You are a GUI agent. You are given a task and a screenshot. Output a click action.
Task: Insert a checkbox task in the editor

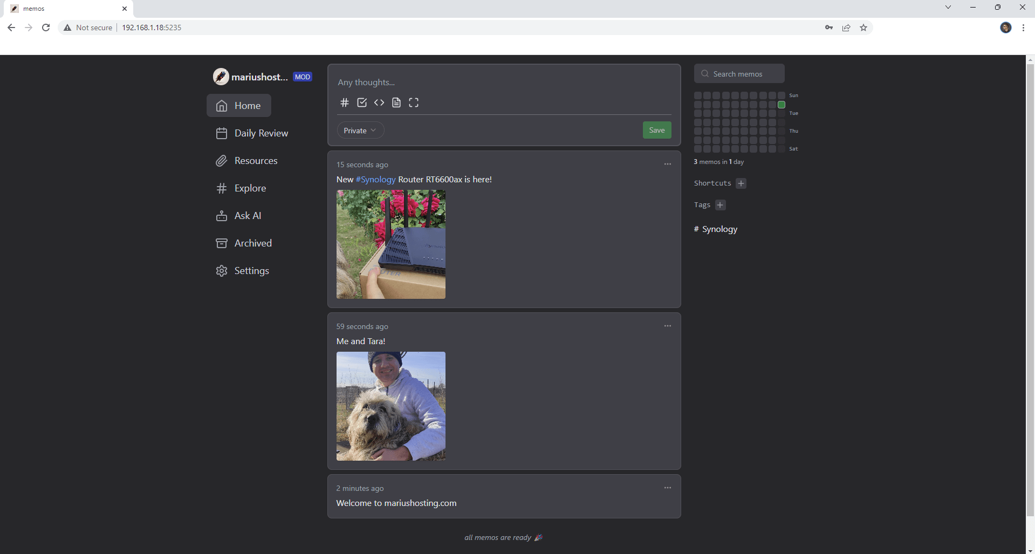click(x=362, y=102)
